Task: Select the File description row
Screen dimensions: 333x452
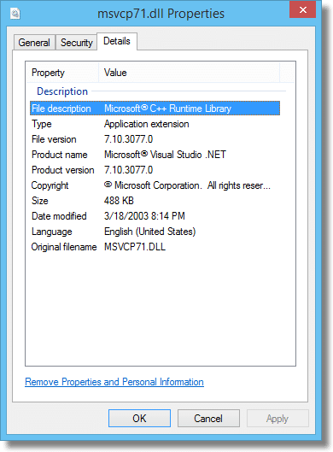Action: click(155, 109)
